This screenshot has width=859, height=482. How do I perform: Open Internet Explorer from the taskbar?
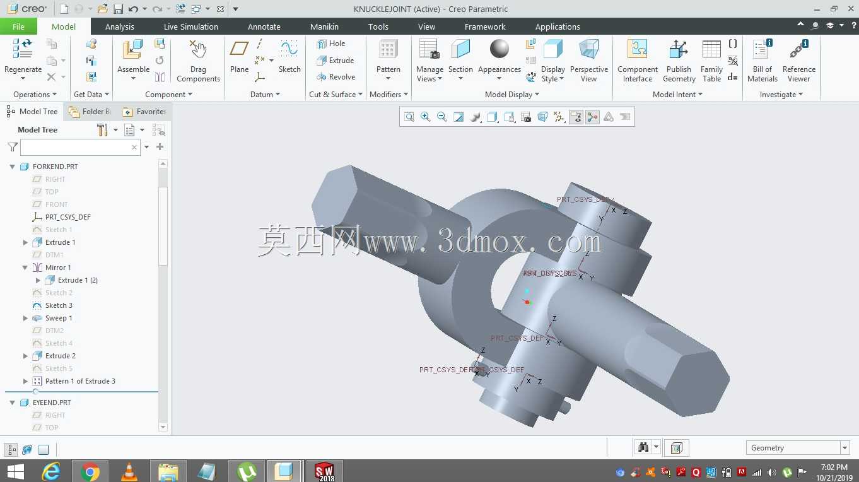(51, 471)
